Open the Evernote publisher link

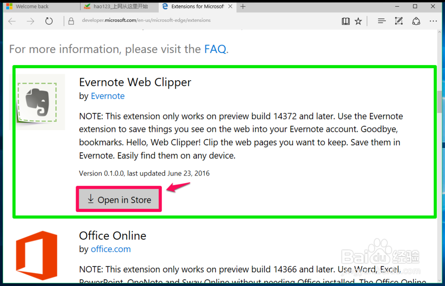click(108, 96)
